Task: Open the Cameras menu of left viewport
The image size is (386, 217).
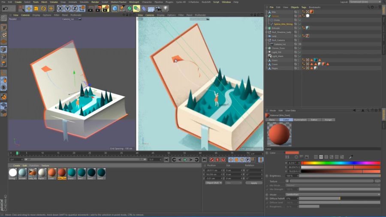Action: [x=25, y=15]
